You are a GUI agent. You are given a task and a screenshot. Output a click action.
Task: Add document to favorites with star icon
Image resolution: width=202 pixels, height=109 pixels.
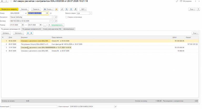click(x=11, y=1)
